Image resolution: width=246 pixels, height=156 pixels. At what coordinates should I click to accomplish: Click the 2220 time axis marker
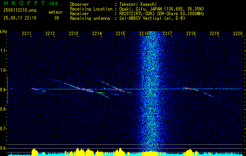coord(238,33)
